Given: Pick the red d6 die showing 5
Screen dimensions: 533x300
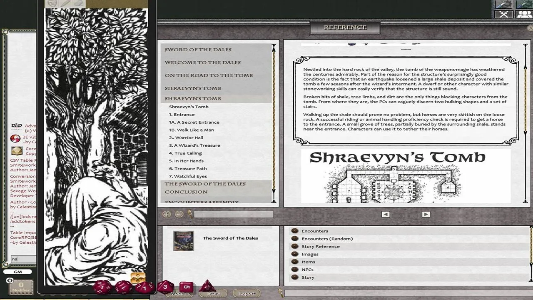Looking at the screenshot, I should (x=186, y=287).
